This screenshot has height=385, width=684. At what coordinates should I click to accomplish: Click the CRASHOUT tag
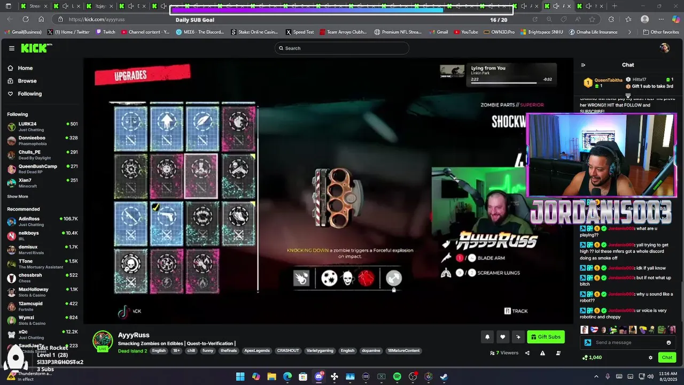(288, 351)
